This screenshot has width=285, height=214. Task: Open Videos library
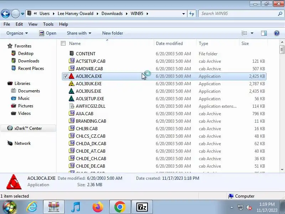click(24, 113)
